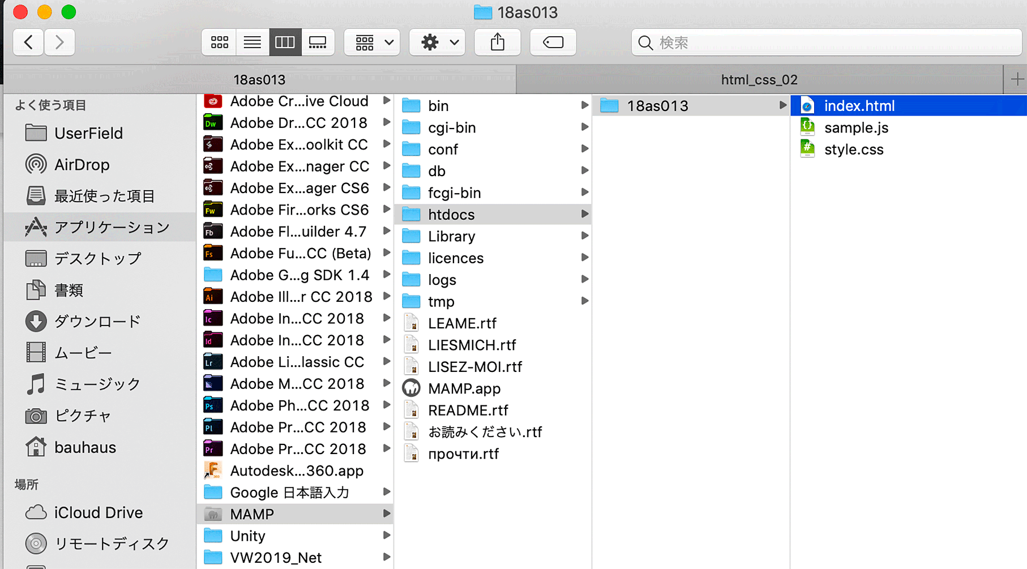Add a new tab with plus button
Image resolution: width=1027 pixels, height=569 pixels.
(1016, 79)
